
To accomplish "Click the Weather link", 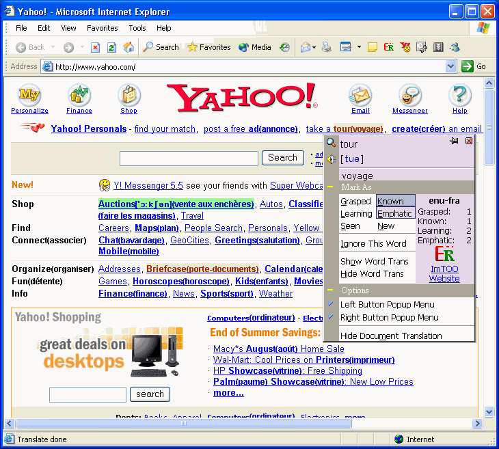I will 275,294.
